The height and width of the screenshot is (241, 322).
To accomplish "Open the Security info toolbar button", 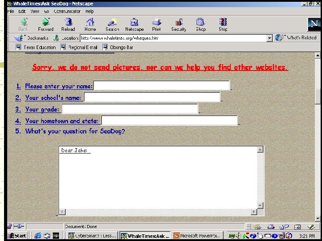I will pos(179,24).
